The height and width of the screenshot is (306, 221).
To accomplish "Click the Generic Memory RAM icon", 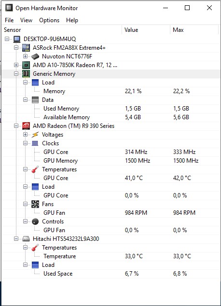I will point(26,74).
